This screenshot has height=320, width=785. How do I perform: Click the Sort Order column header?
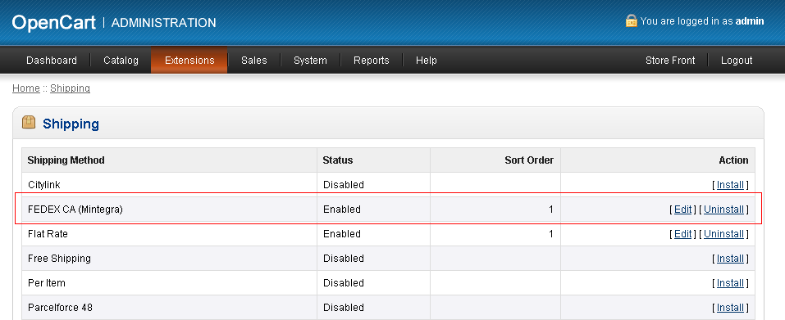[529, 160]
